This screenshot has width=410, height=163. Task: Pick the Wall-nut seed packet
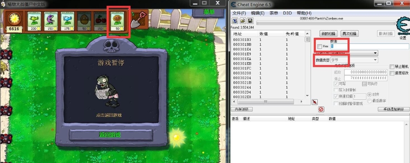pyautogui.click(x=84, y=21)
